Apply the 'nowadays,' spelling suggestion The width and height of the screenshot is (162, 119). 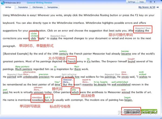(x=37, y=97)
